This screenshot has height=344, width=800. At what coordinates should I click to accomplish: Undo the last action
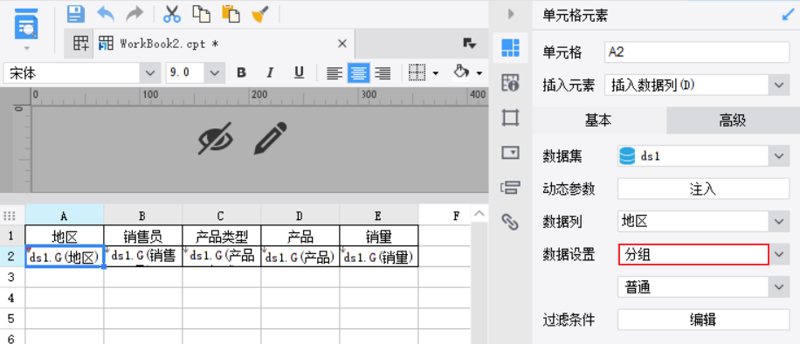tap(106, 14)
